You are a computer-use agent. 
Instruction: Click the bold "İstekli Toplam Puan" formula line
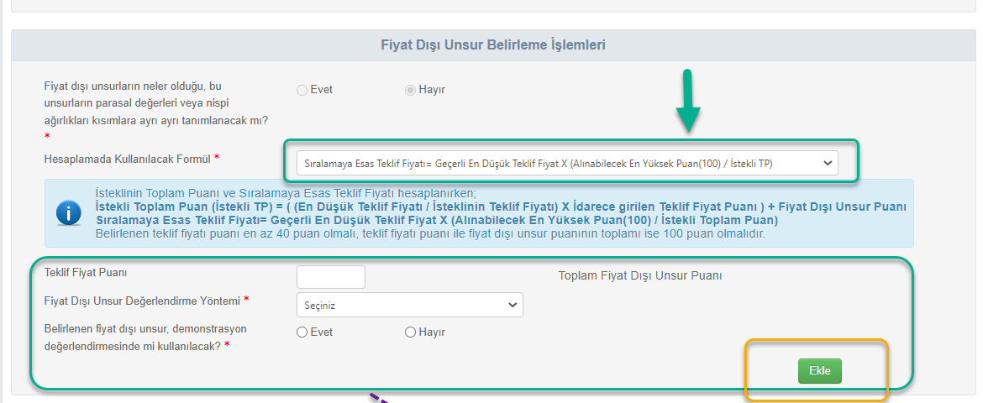[x=501, y=207]
